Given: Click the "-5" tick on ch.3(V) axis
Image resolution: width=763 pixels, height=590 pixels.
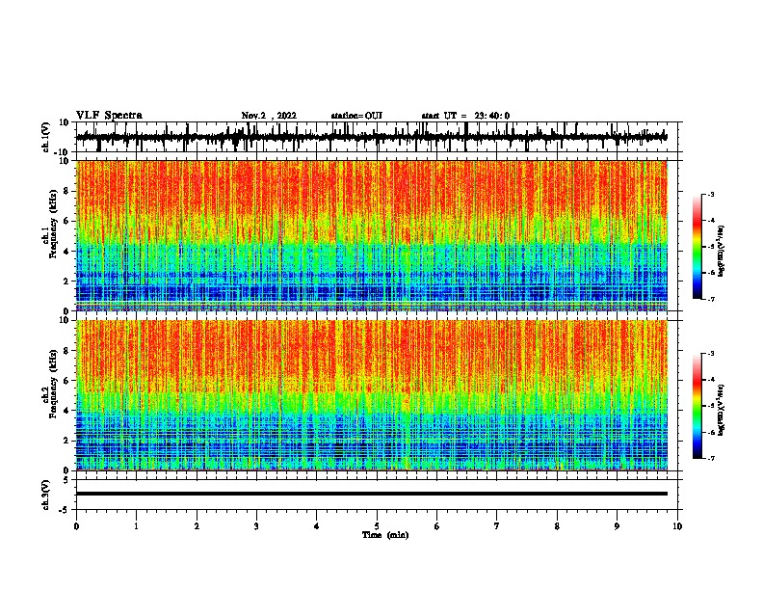Looking at the screenshot, I should [66, 510].
